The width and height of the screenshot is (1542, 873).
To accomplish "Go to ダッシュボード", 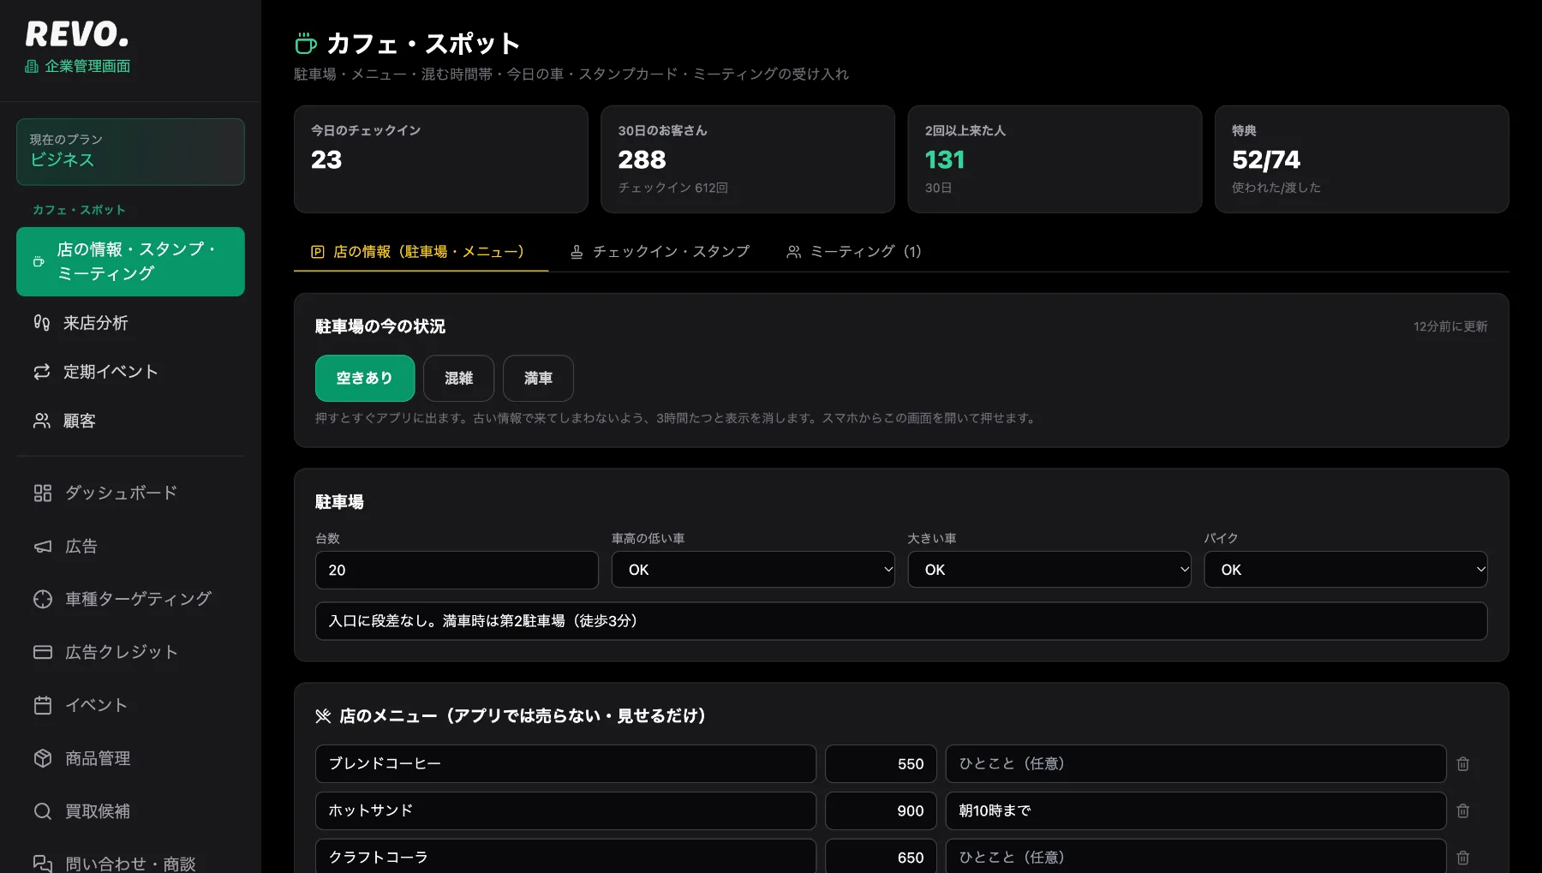I will [x=130, y=493].
